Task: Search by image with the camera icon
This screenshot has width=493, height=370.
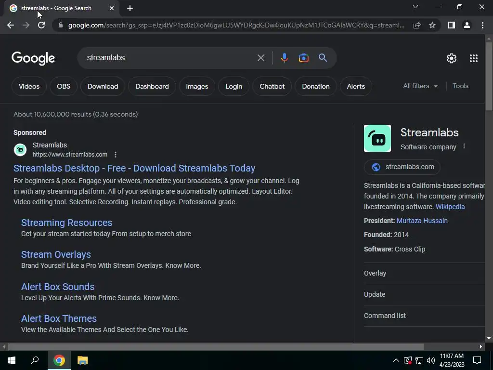Action: (x=303, y=58)
